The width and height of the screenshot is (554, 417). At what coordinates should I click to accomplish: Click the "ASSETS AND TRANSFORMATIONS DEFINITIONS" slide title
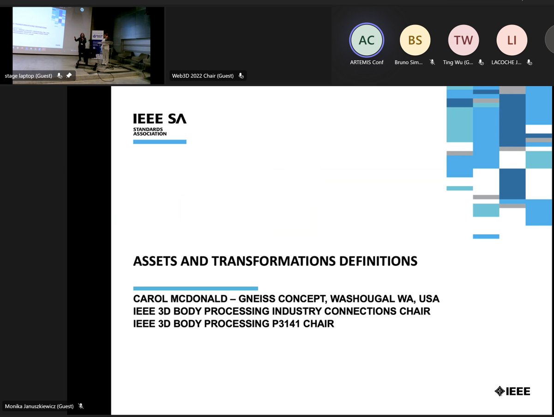click(x=275, y=261)
